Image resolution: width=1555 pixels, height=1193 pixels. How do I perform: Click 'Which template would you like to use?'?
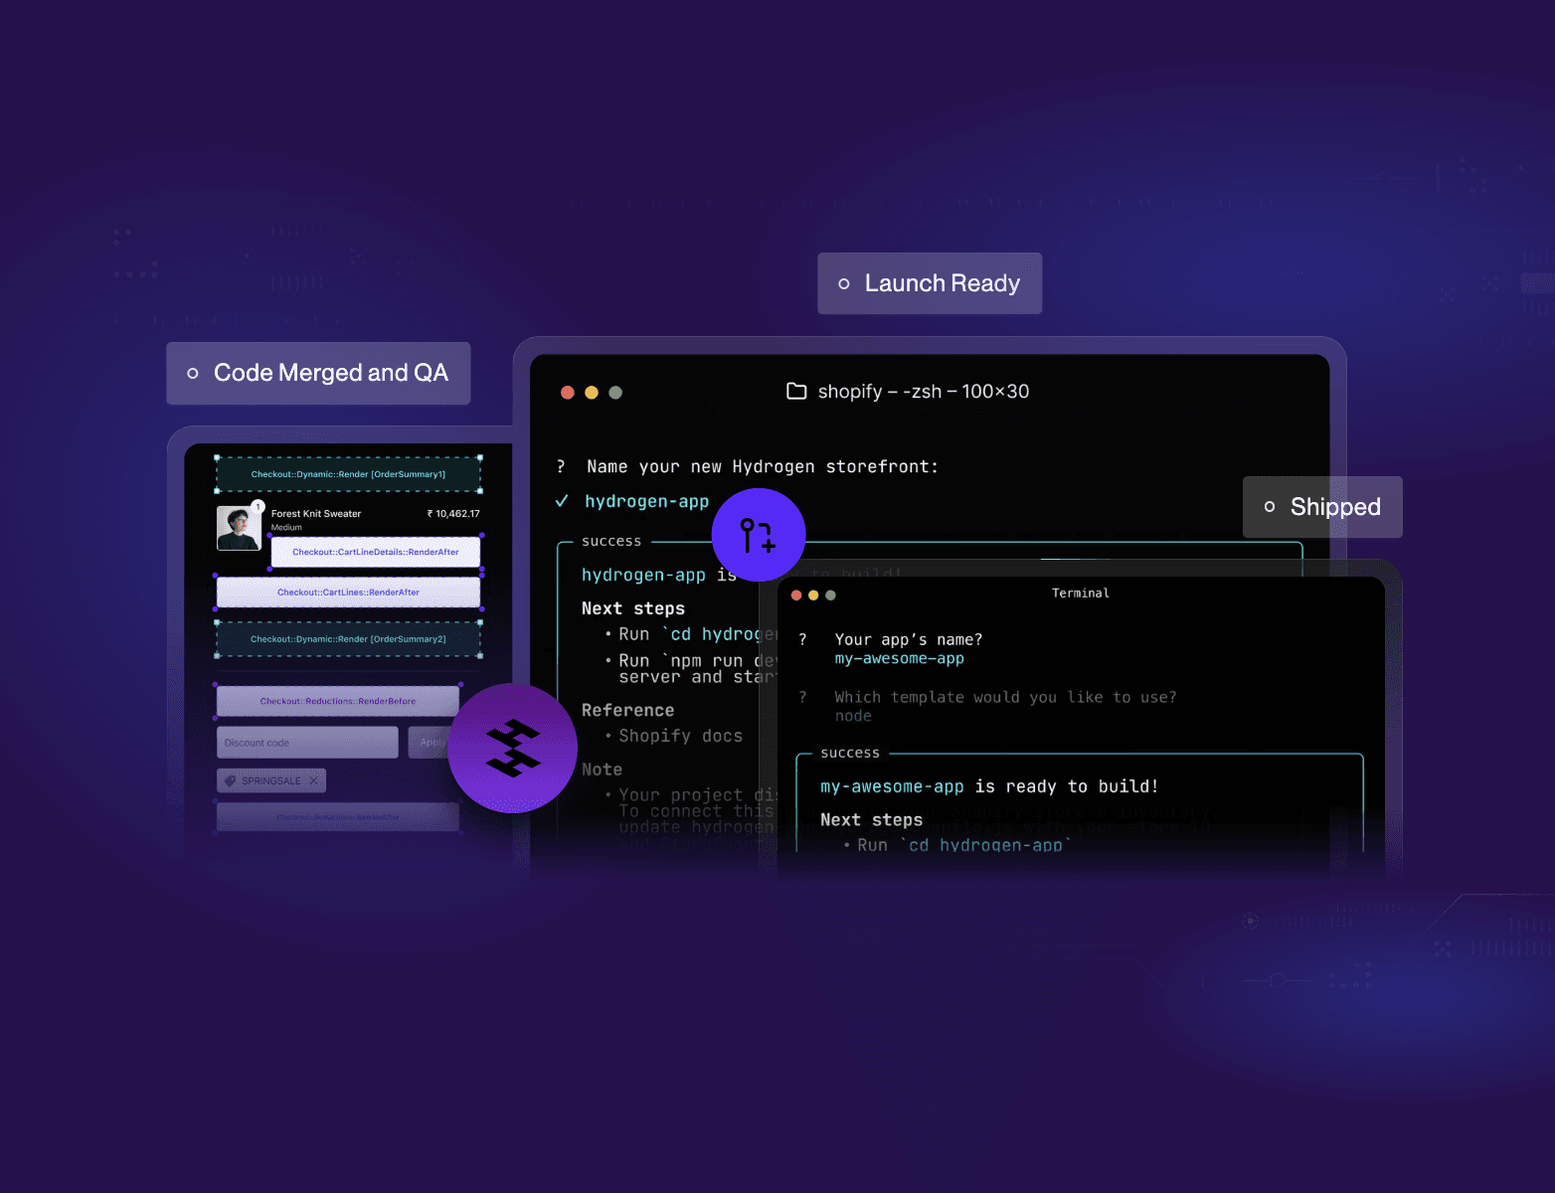point(1006,698)
